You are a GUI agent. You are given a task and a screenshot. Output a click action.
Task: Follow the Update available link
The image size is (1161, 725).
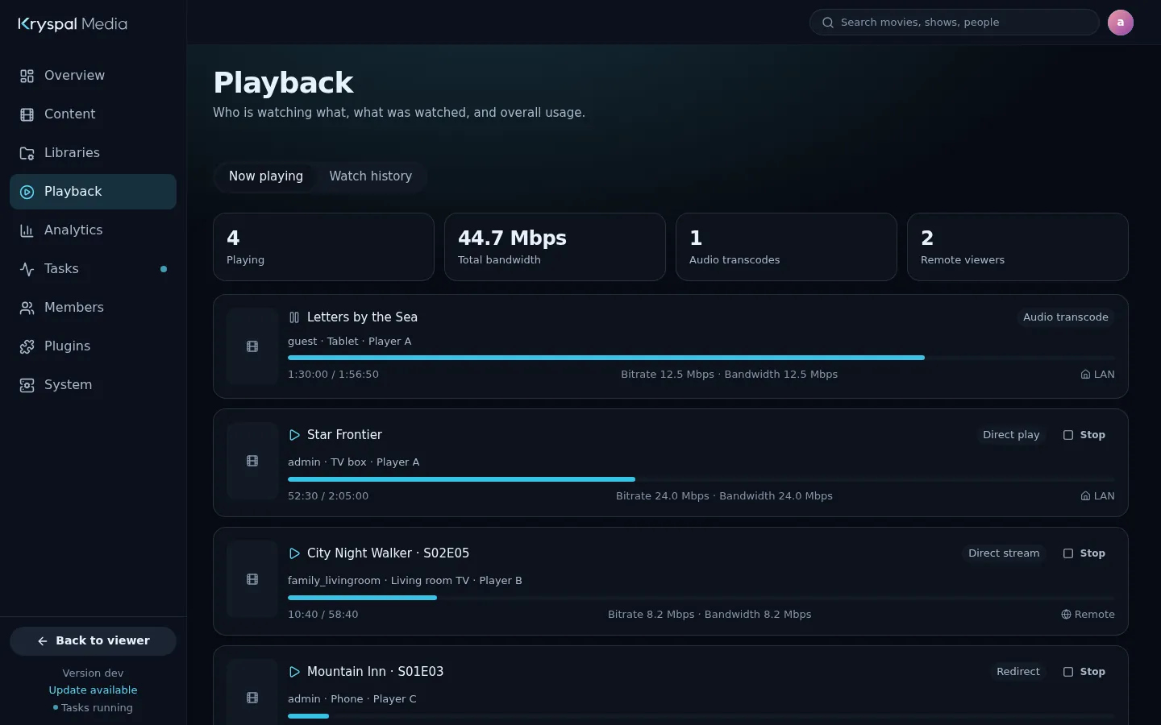click(93, 690)
